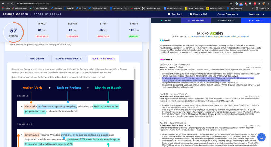Screen dimensions: 271x147
Task: Open the Home : Mailchimp... bookmark
Action: click(x=195, y=8)
